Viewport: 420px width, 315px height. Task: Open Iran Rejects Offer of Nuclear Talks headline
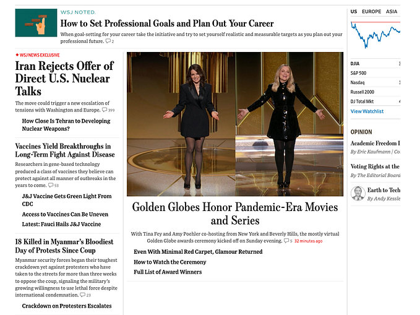[x=64, y=78]
